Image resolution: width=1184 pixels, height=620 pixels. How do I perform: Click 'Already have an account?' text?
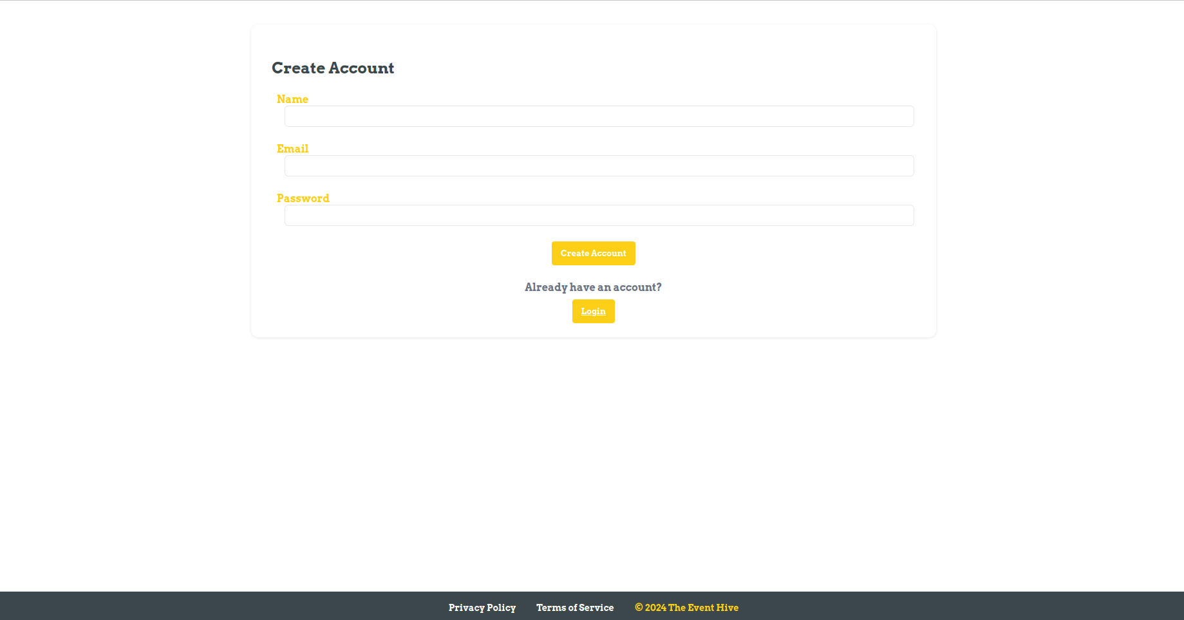[x=593, y=287]
